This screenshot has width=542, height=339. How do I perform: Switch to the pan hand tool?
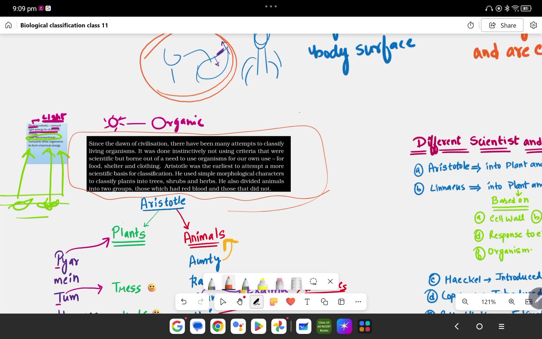[240, 302]
